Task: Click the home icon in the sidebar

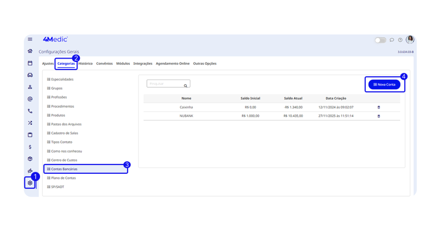Action: click(x=30, y=51)
